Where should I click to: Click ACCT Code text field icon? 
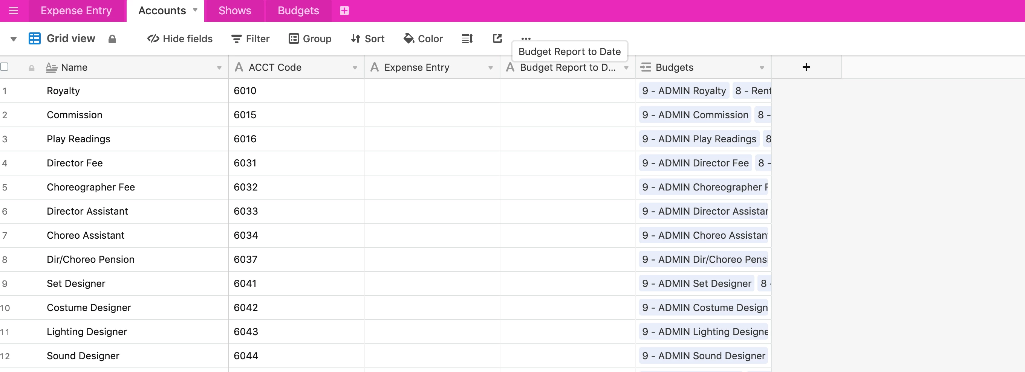[x=239, y=67]
